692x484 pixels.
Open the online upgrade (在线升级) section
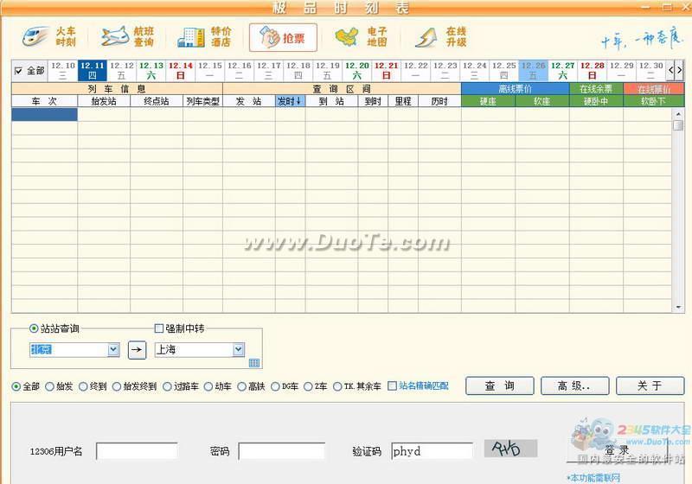click(x=440, y=37)
